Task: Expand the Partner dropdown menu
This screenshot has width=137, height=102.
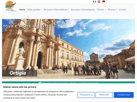Action: pos(101,10)
